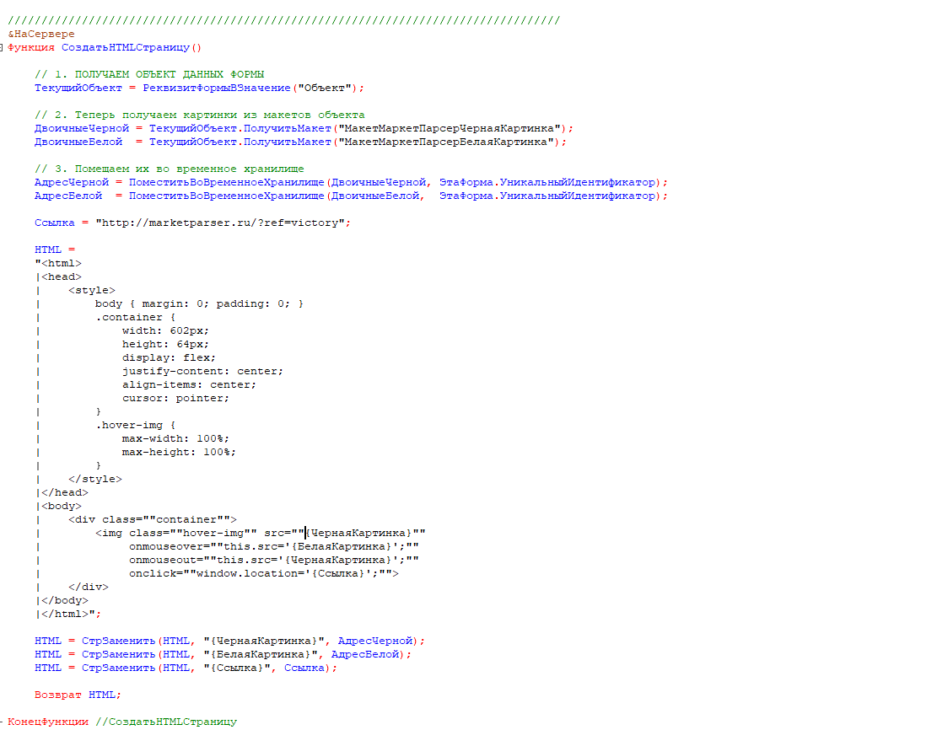This screenshot has width=937, height=730.
Task: Click the 'max-width: 100%;' property
Action: click(175, 438)
